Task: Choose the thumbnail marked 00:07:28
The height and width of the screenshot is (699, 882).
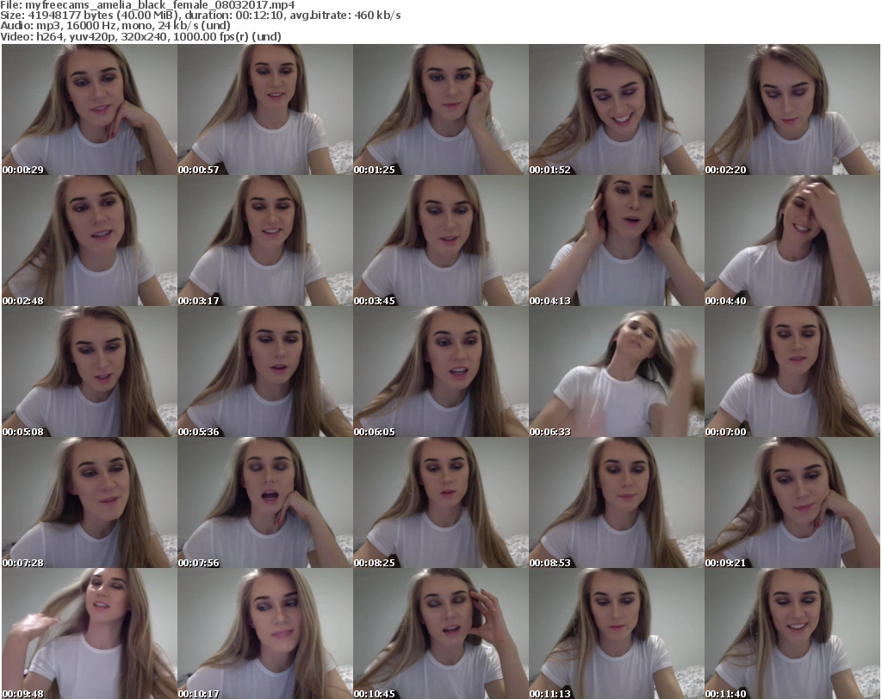Action: (x=90, y=503)
